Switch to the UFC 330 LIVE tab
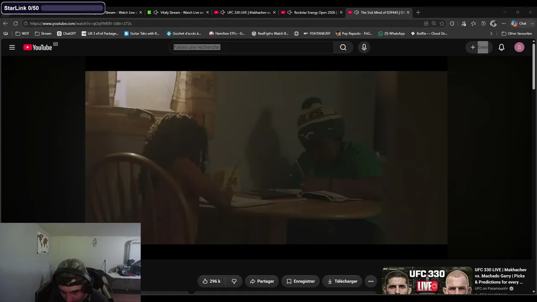This screenshot has width=537, height=302. click(244, 13)
